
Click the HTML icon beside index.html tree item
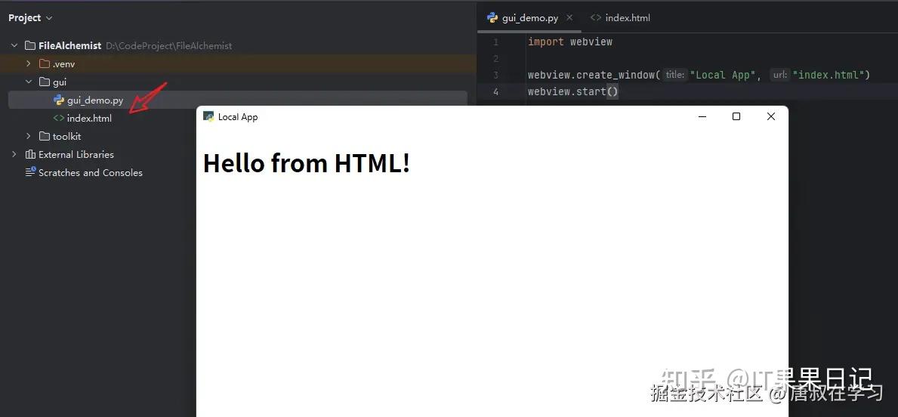[58, 119]
